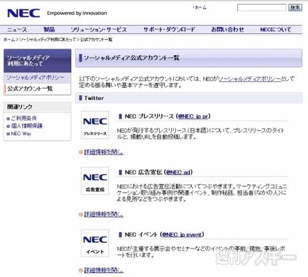Open the ソリューション・サービス menu
This screenshot has width=308, height=277.
(99, 29)
